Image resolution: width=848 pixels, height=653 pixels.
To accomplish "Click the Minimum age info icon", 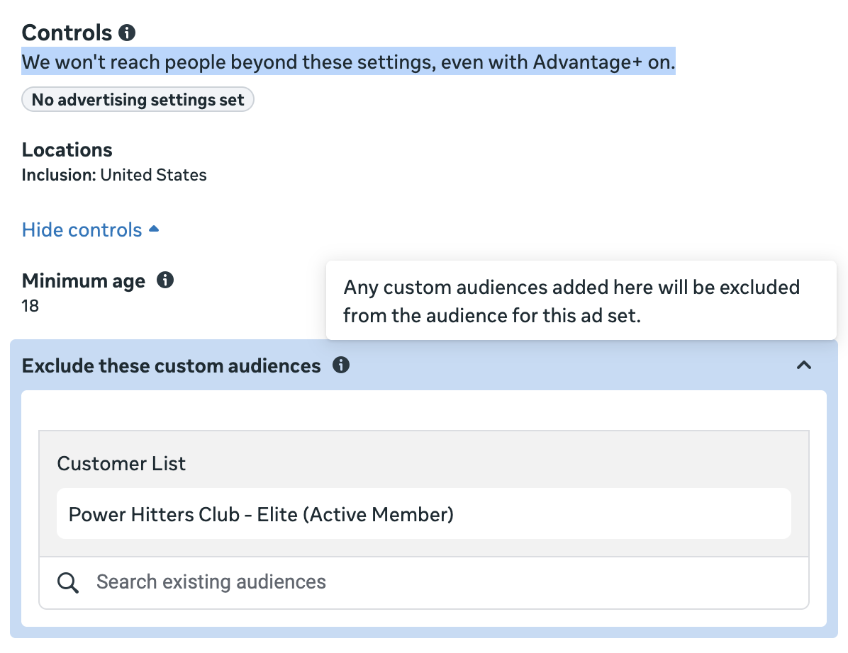I will [165, 280].
